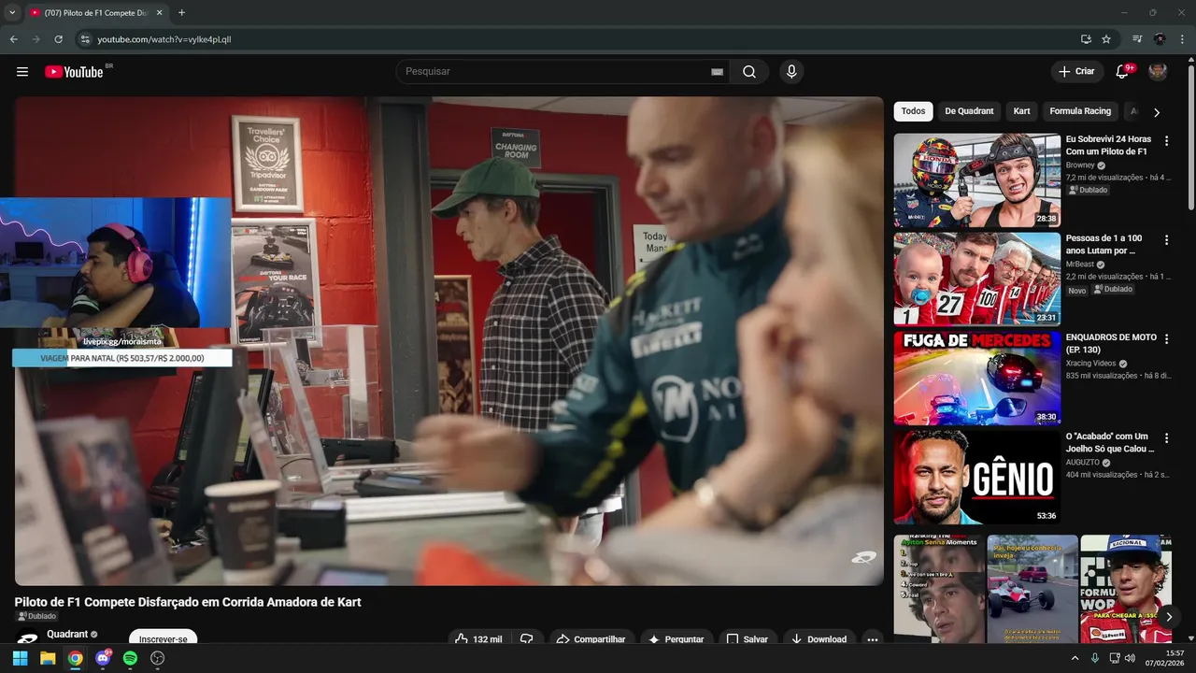Click the magnifier search button
Image resolution: width=1196 pixels, height=673 pixels.
749,72
